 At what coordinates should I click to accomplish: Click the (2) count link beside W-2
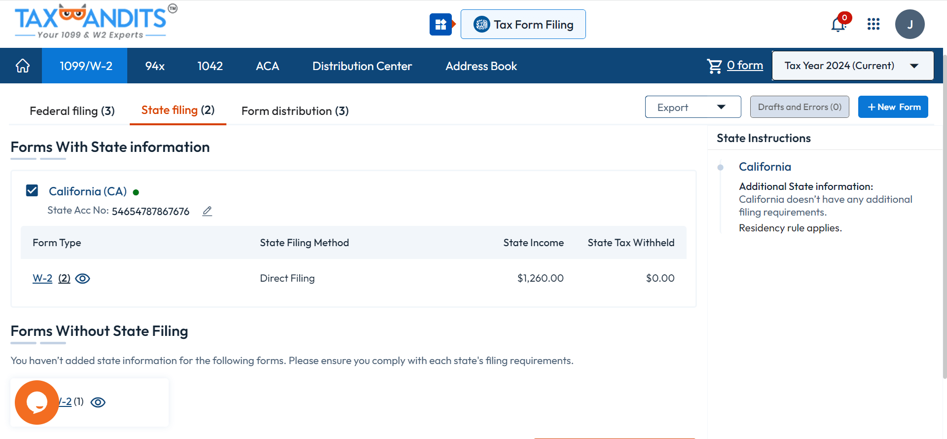(64, 278)
